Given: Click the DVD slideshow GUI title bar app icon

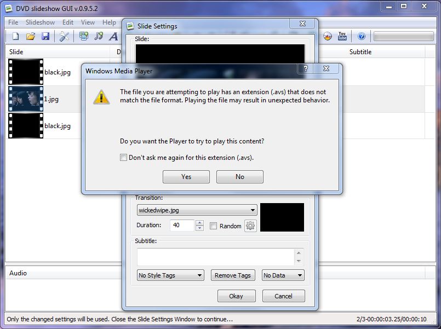Looking at the screenshot, I should [x=8, y=8].
